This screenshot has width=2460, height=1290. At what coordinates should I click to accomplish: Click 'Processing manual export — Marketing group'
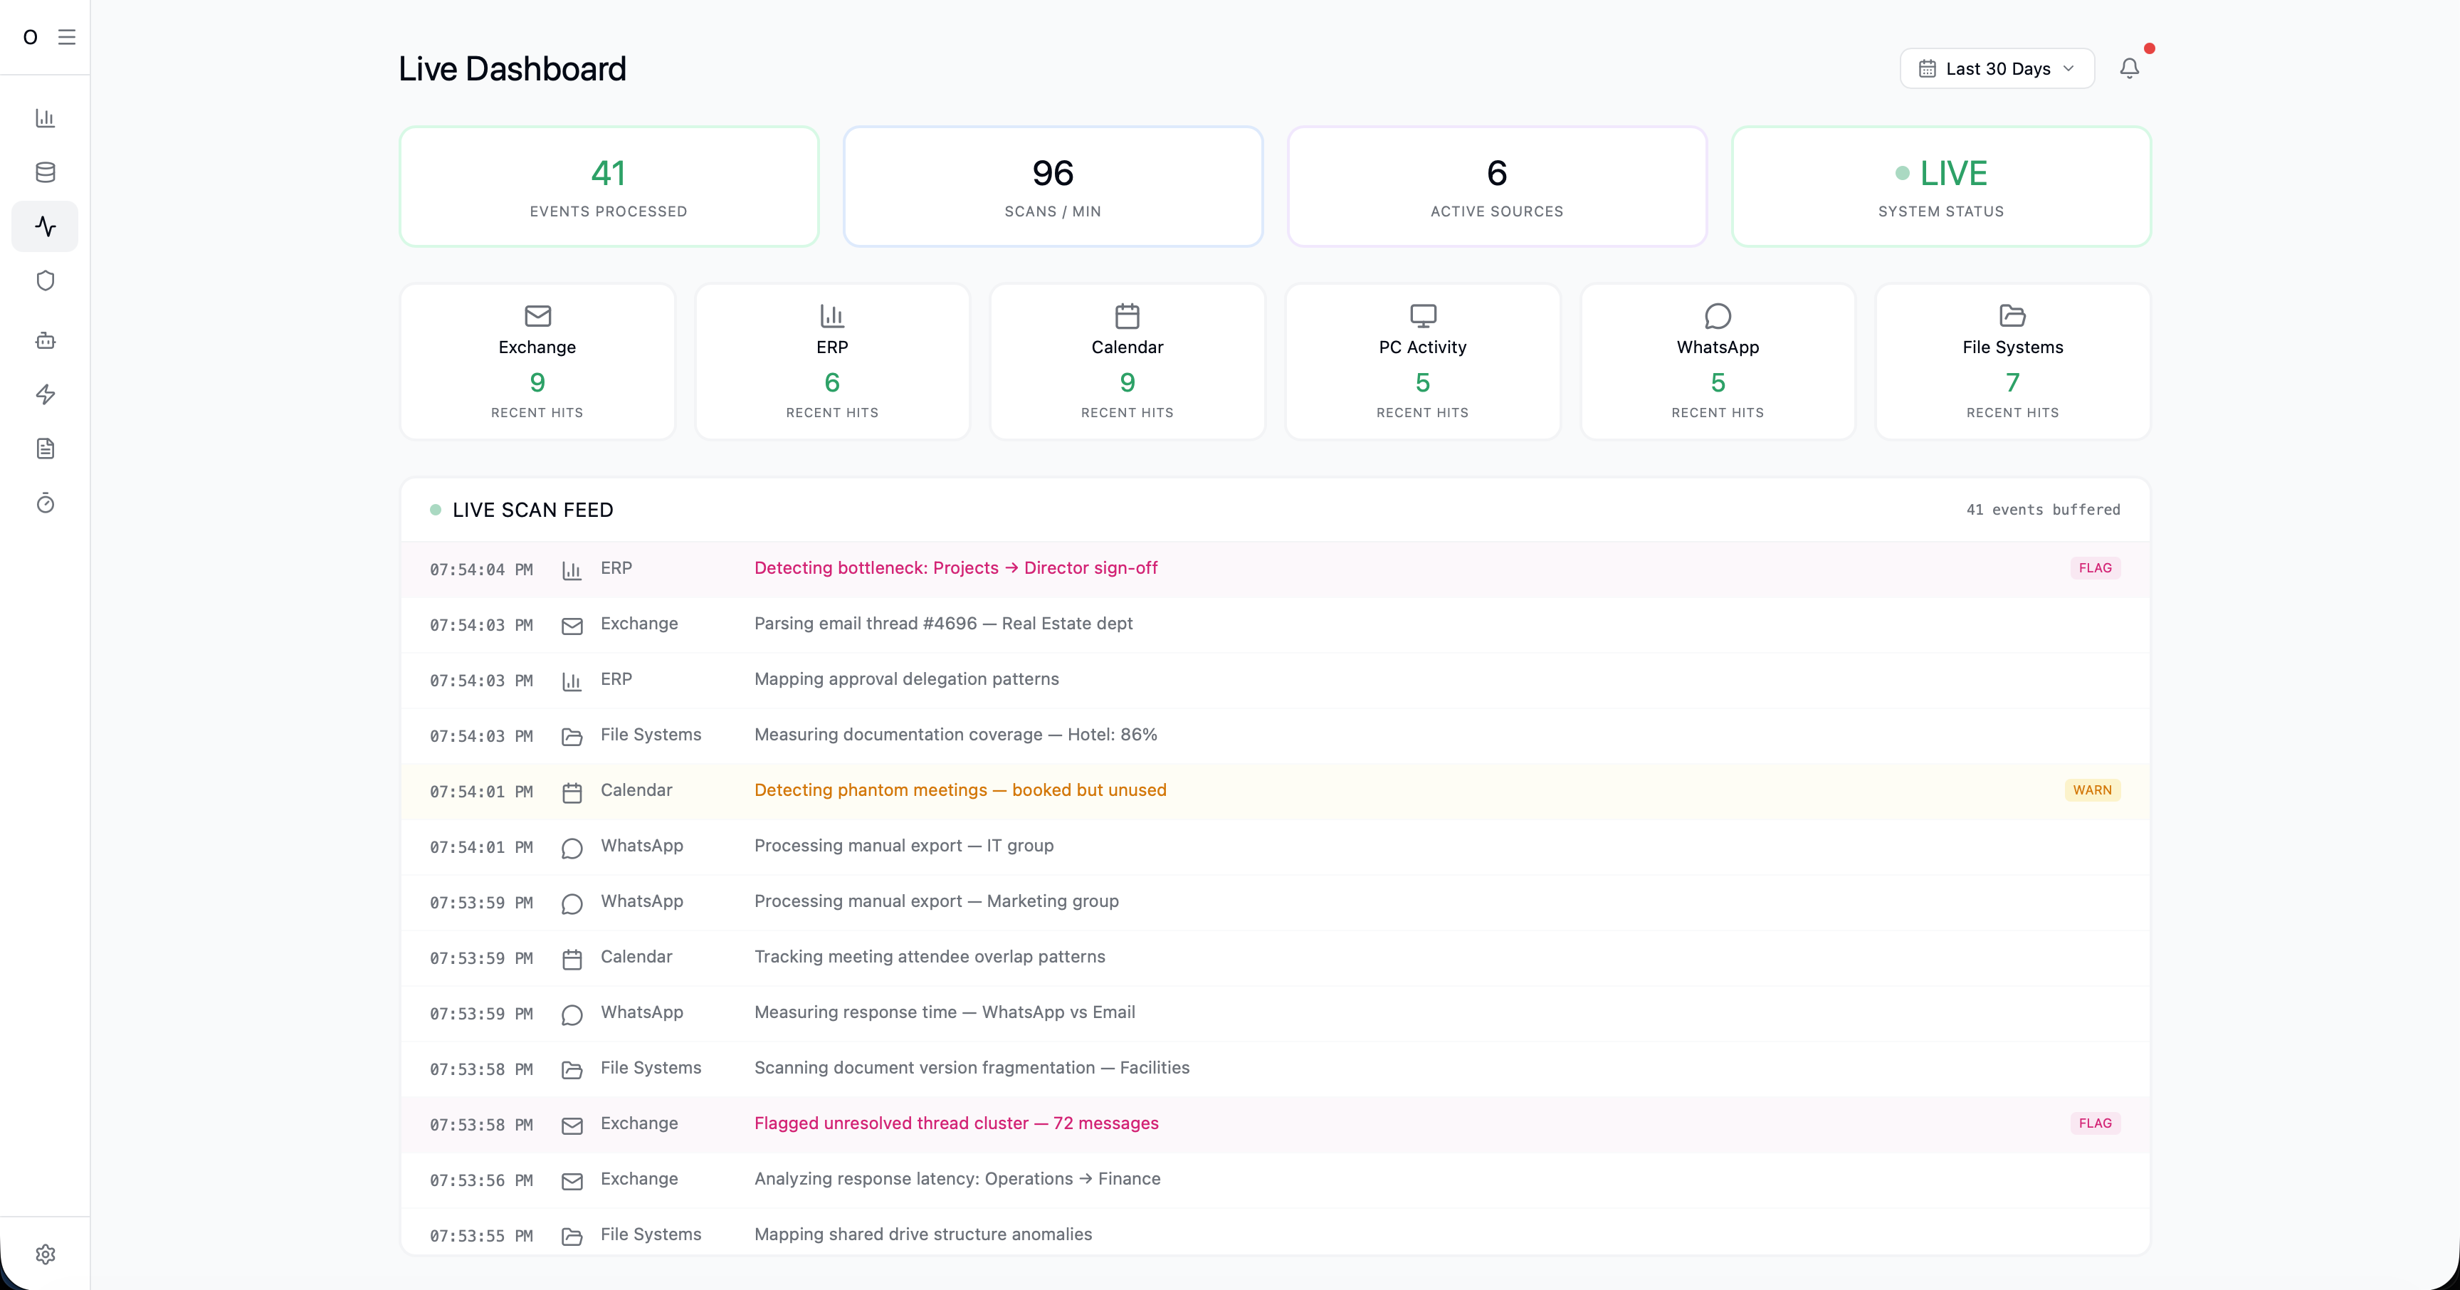click(936, 901)
